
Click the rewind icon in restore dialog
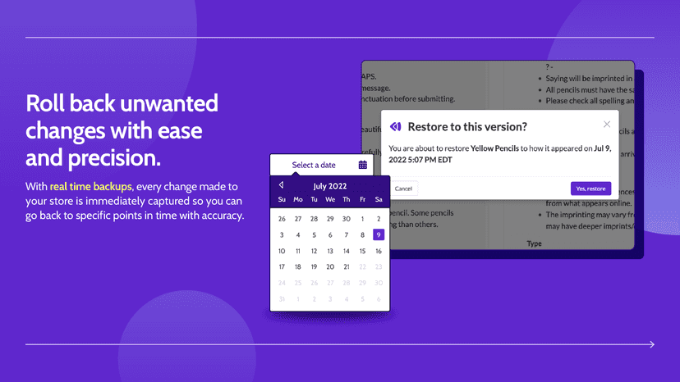(396, 126)
